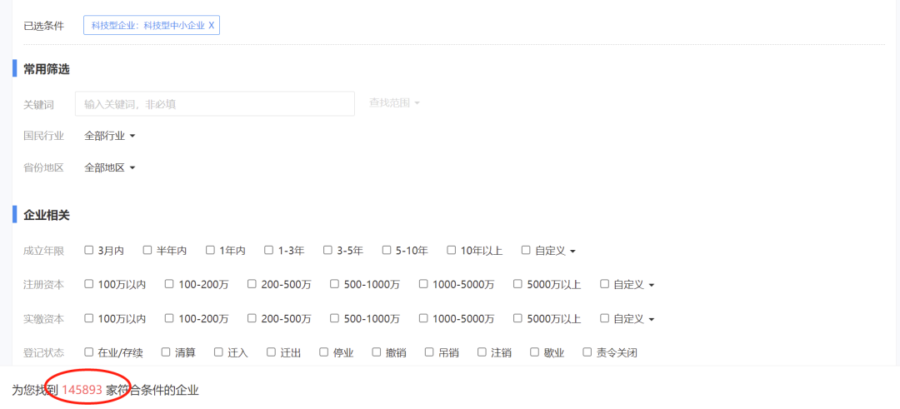Image resolution: width=900 pixels, height=409 pixels.
Task: Open the 查找范围 dropdown
Action: pos(394,102)
